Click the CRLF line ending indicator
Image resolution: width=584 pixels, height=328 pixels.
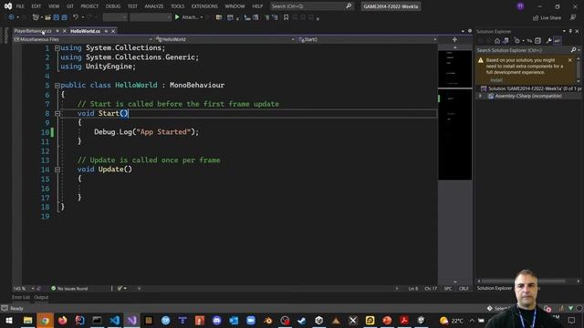(464, 289)
